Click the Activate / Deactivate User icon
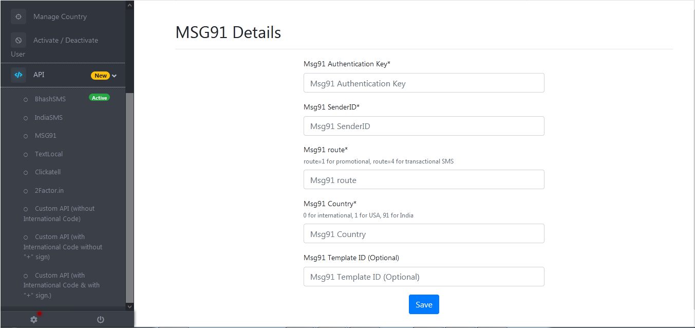The height and width of the screenshot is (328, 695). tap(18, 40)
